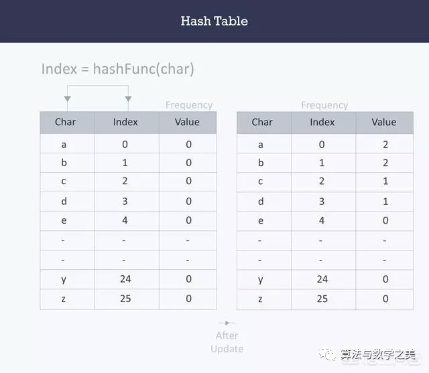
Task: Select the Index = hashFunc(char) formula text
Action: [118, 69]
